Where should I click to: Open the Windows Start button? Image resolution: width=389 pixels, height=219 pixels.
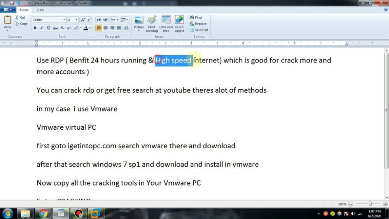pos(7,213)
